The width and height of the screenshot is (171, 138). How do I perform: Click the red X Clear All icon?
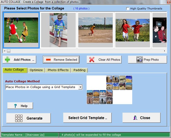click(x=92, y=60)
